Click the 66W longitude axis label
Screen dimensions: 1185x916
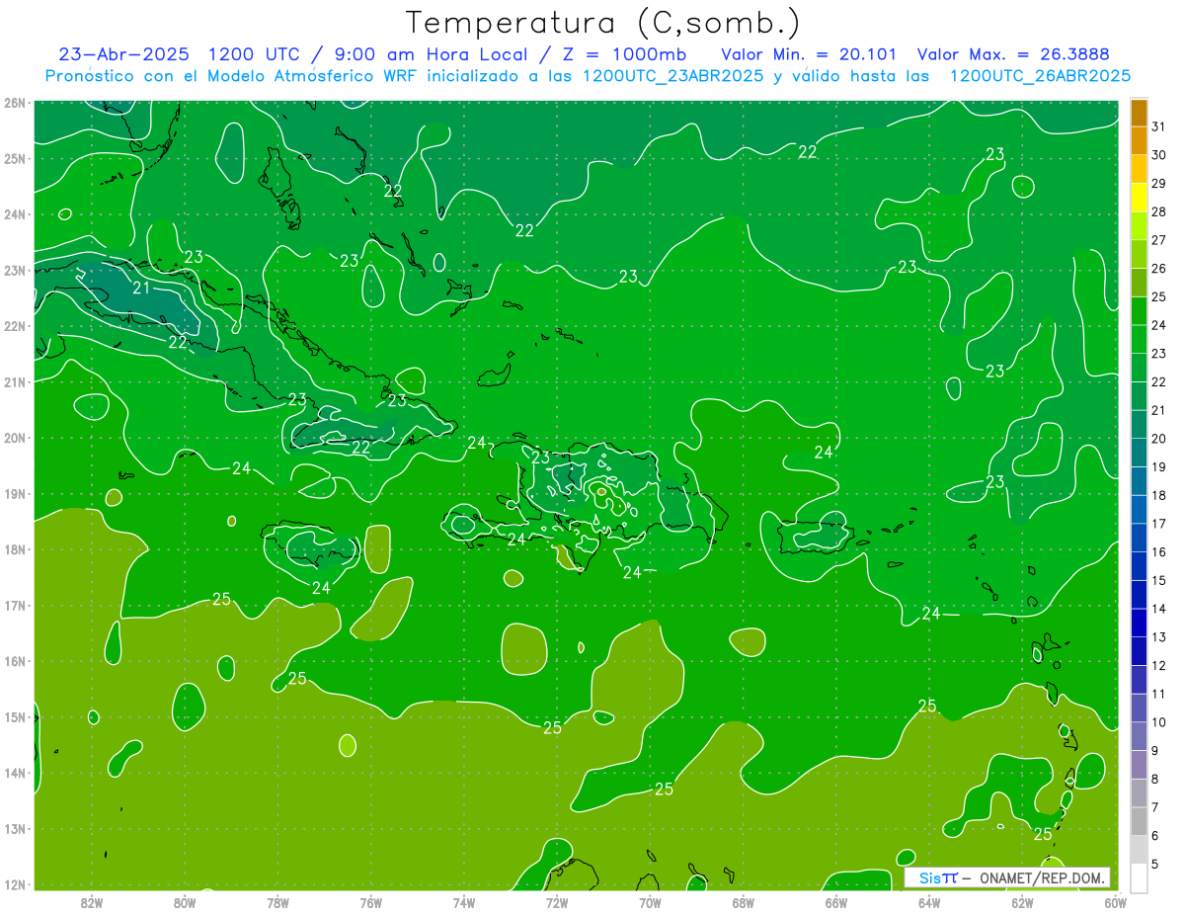tap(835, 902)
